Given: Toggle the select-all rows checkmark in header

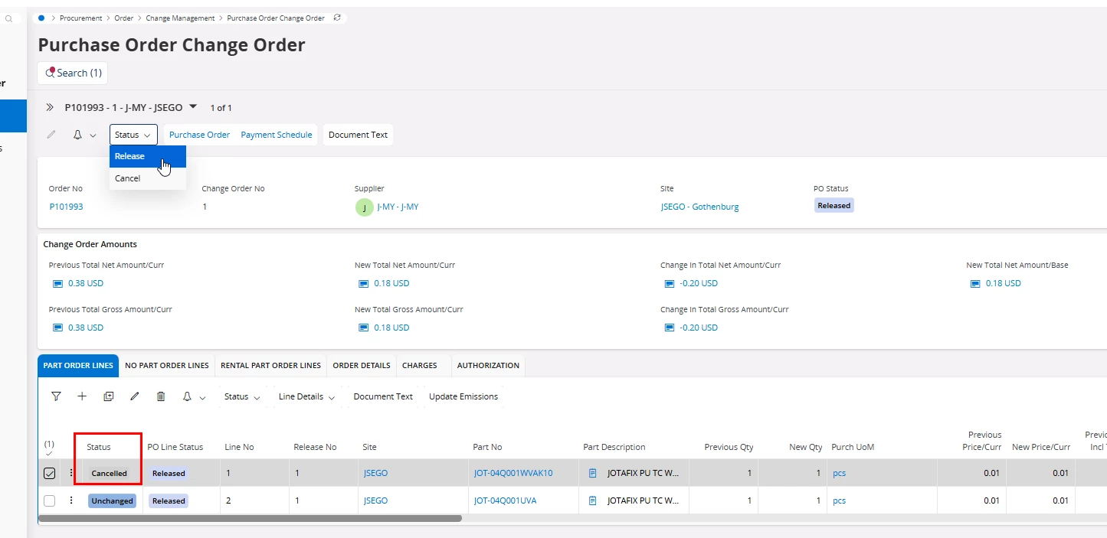Looking at the screenshot, I should tap(49, 452).
